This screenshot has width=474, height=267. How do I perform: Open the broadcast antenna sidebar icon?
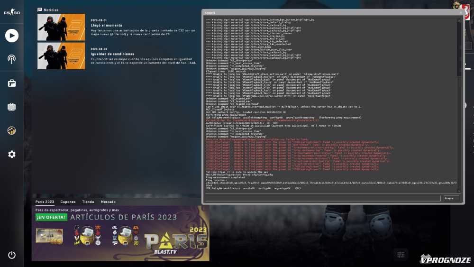click(12, 59)
